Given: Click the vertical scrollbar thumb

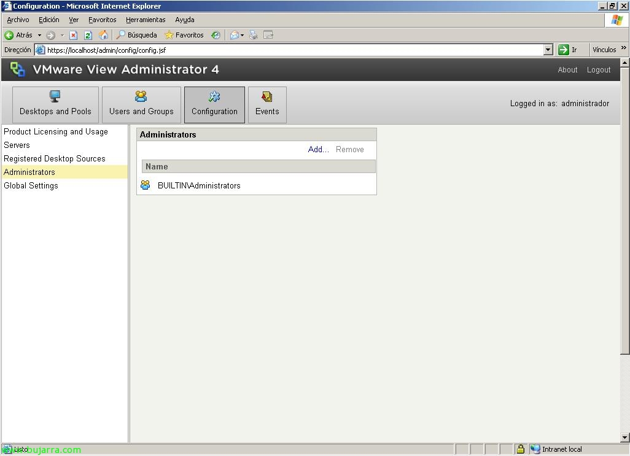Looking at the screenshot, I should pos(624,211).
